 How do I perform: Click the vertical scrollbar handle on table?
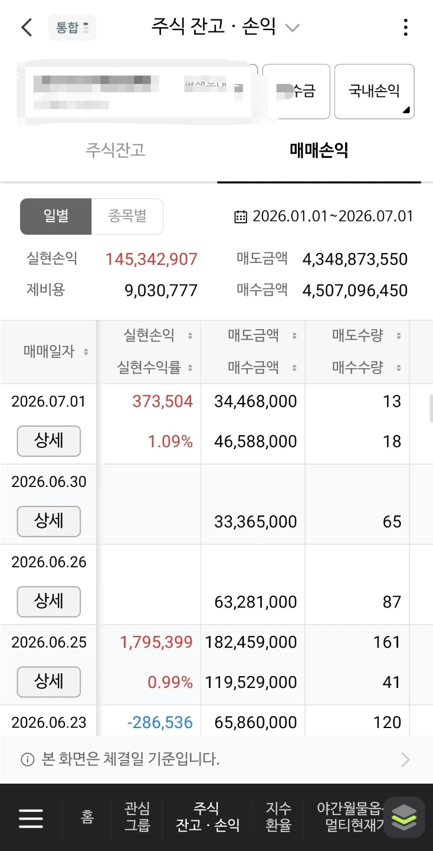pos(431,410)
